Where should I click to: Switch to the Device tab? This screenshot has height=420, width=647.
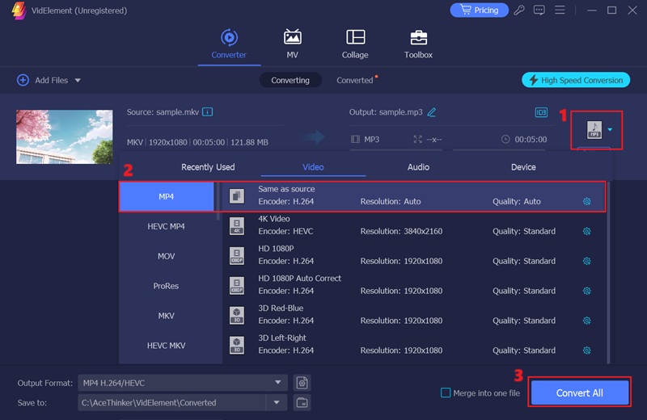(523, 167)
